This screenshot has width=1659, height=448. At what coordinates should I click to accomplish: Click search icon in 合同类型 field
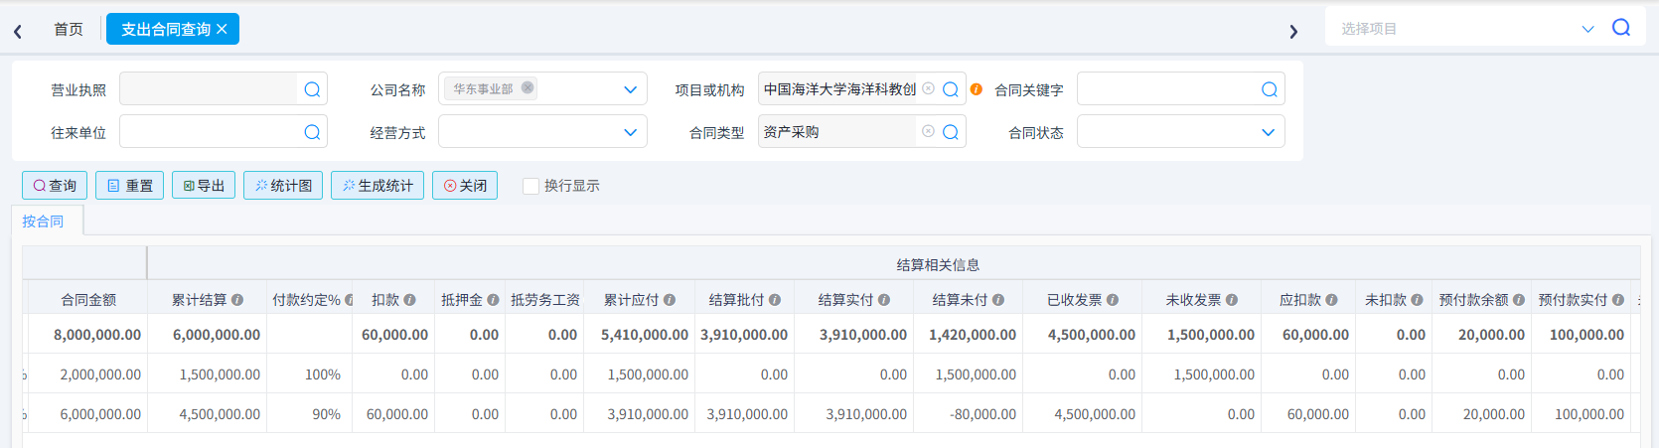(951, 132)
